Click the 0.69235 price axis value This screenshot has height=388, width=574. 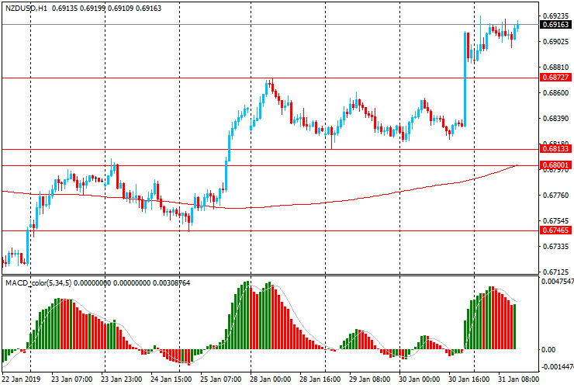(x=556, y=16)
